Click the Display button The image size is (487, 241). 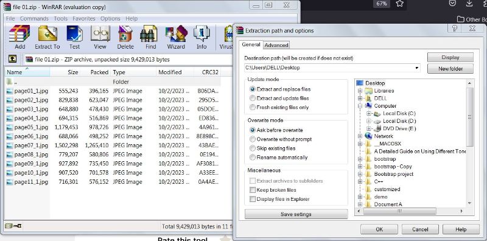point(450,57)
